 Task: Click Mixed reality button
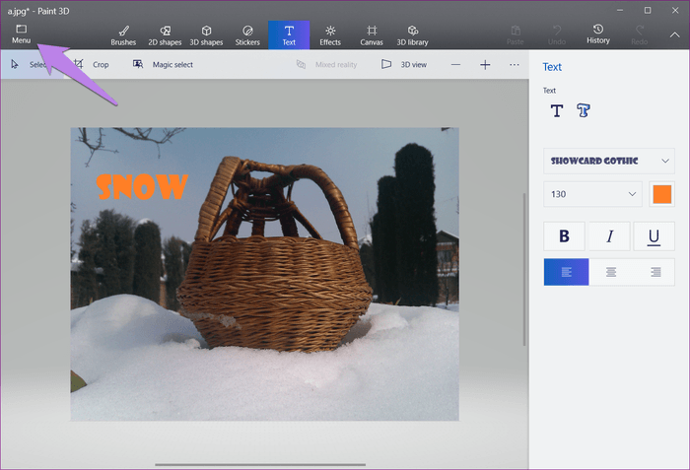point(326,65)
